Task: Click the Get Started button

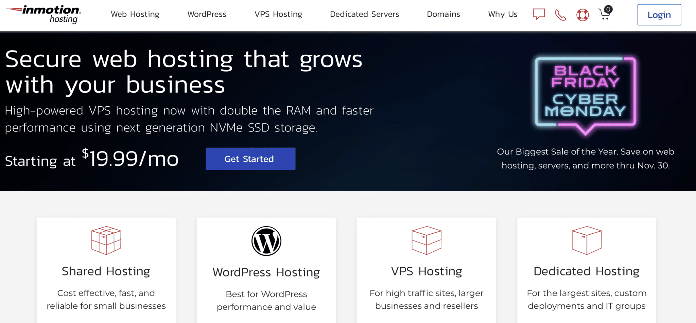Action: pos(250,159)
